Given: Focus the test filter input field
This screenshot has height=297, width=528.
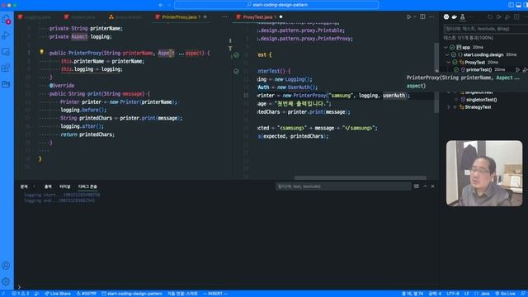Looking at the screenshot, I should point(485,29).
